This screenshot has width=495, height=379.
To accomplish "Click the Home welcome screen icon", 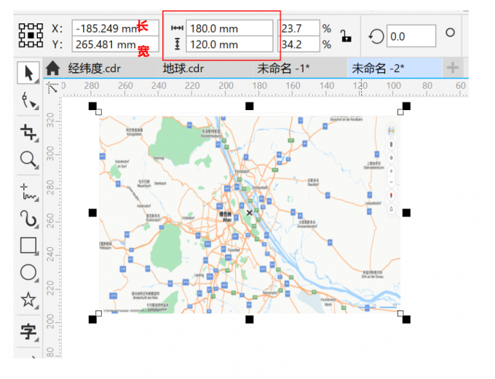I will point(52,69).
